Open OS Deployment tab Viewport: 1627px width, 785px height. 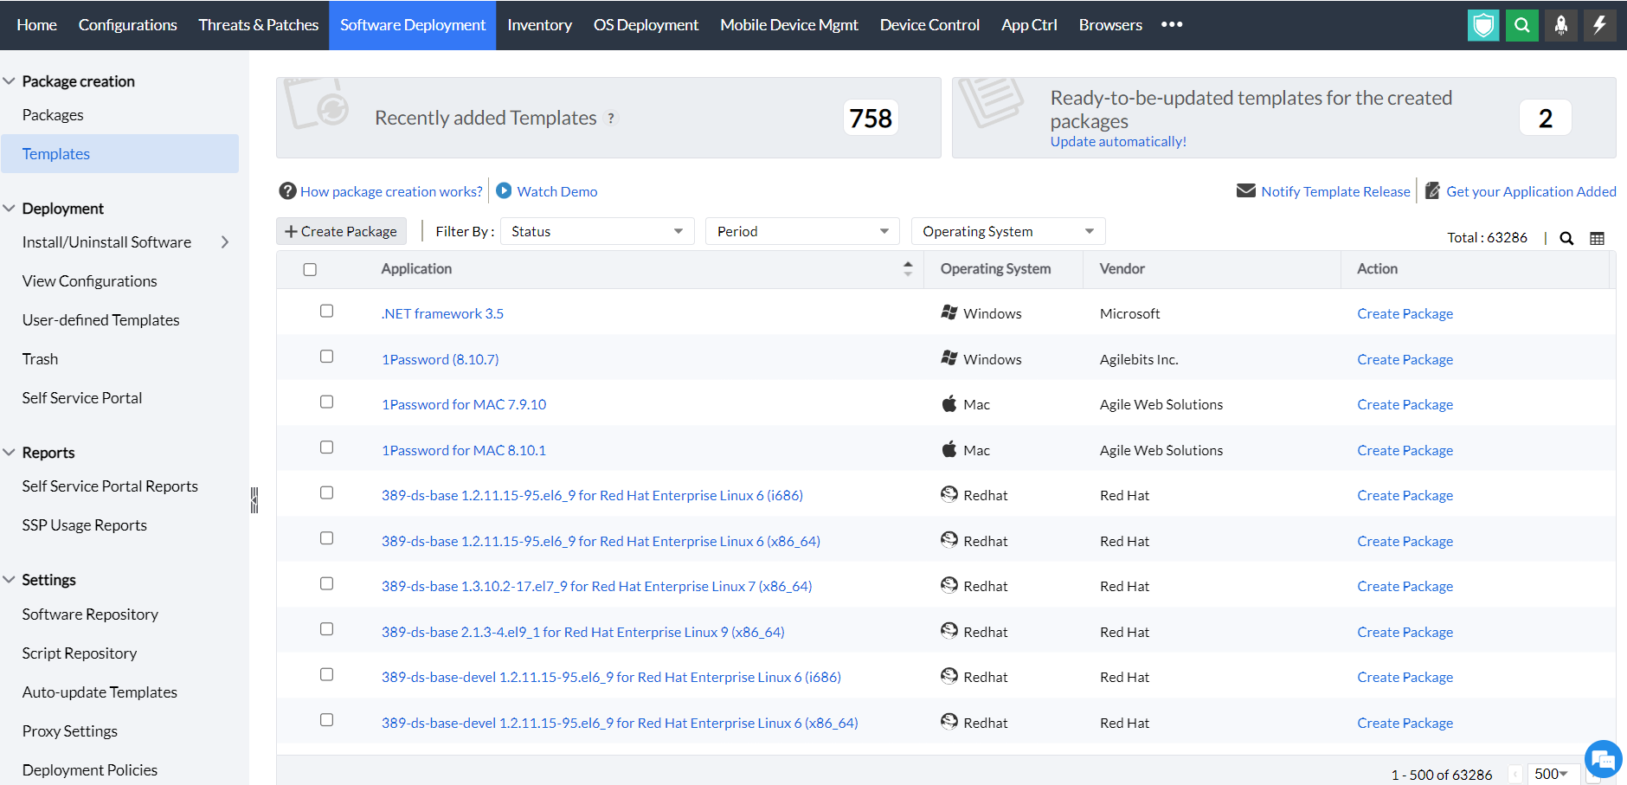[x=646, y=25]
